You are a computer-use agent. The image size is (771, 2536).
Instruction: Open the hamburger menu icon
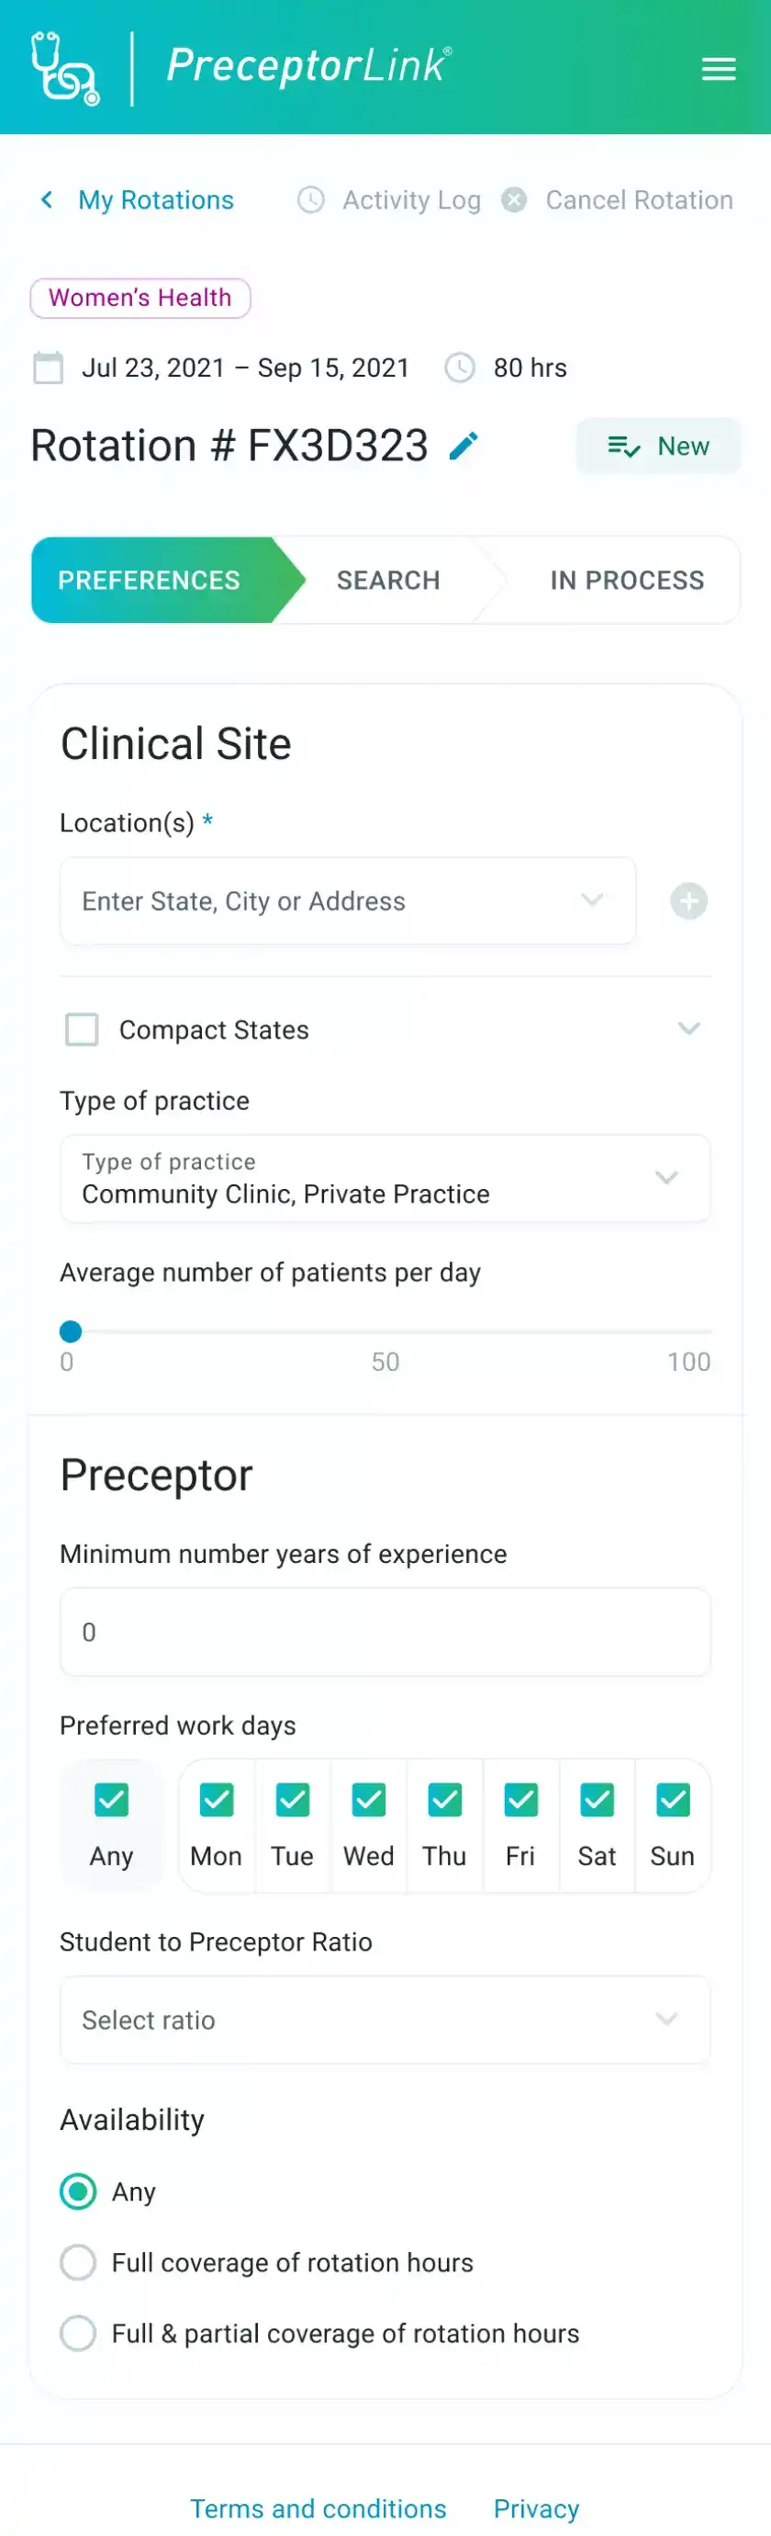point(718,69)
